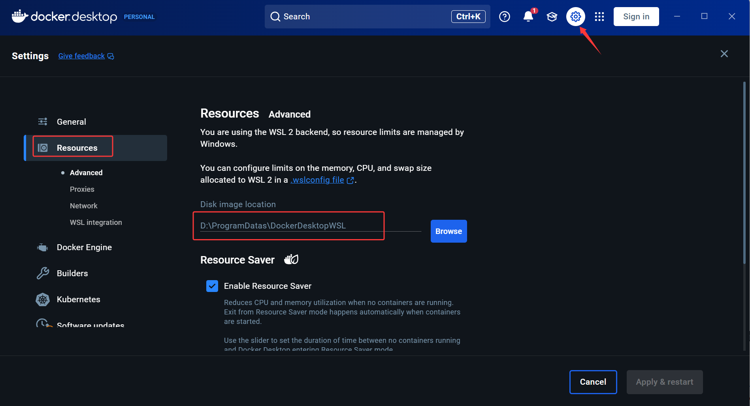Click the Disk image location path field
750x406 pixels.
point(311,226)
